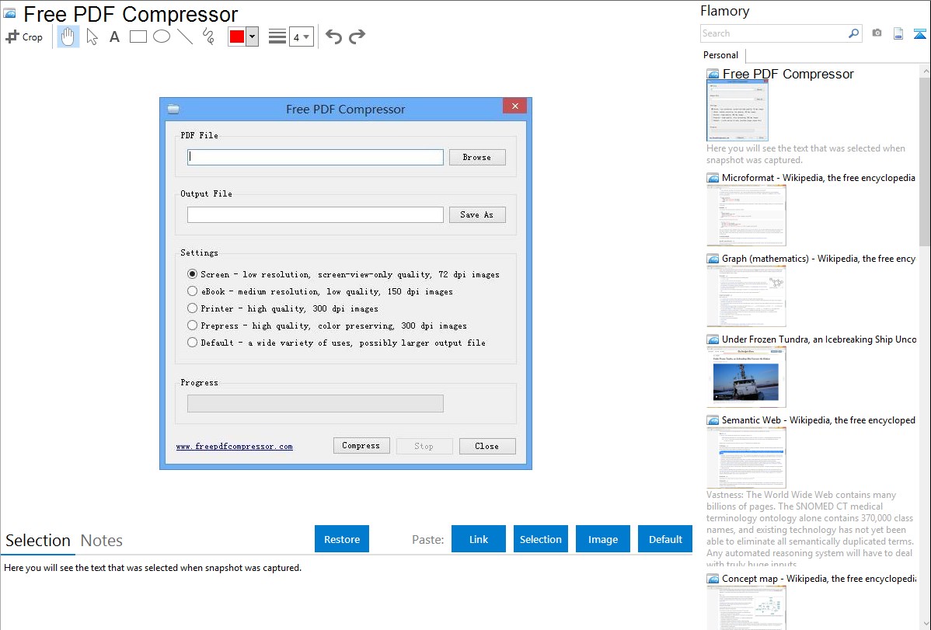Open the Semantic Web snapshot thumbnail

pos(746,458)
